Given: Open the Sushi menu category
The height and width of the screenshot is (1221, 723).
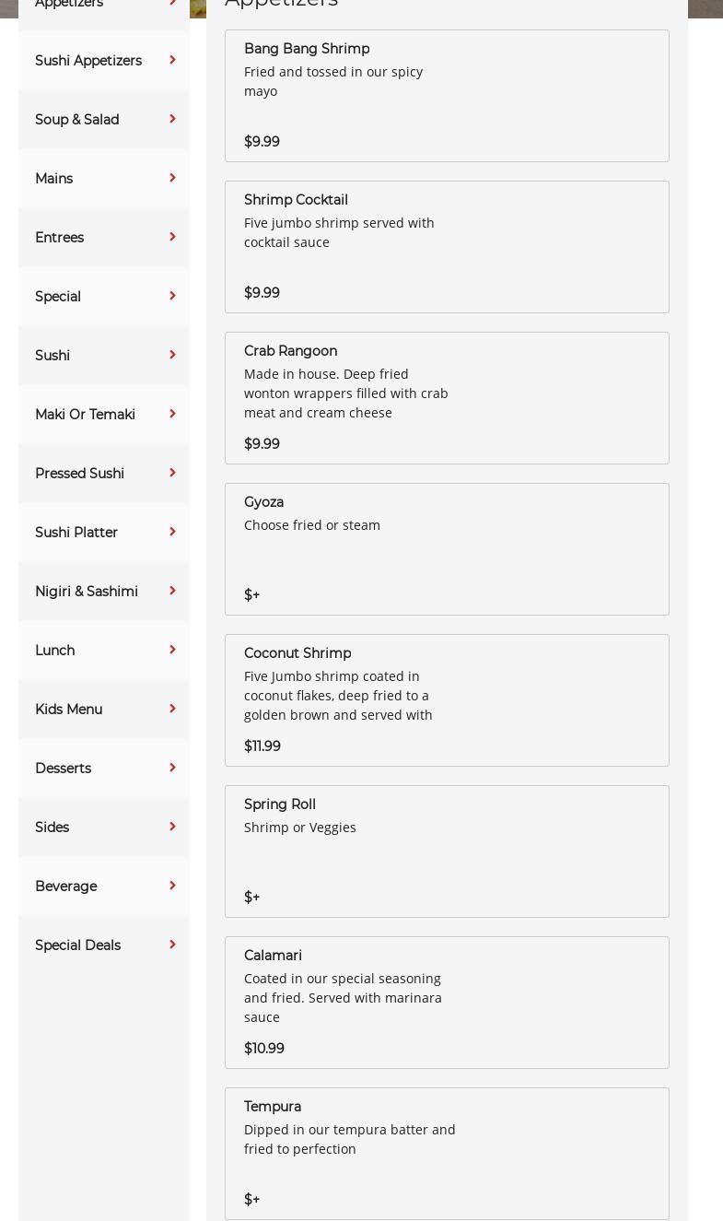Looking at the screenshot, I should (x=52, y=356).
